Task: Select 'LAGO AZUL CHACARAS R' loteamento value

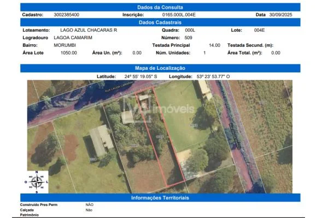Action: coord(89,30)
